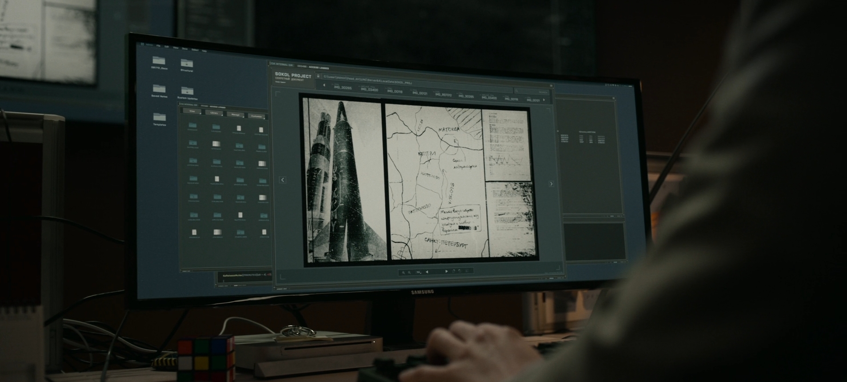Open the Help menu
Screen dimensions: 847x382
click(204, 51)
